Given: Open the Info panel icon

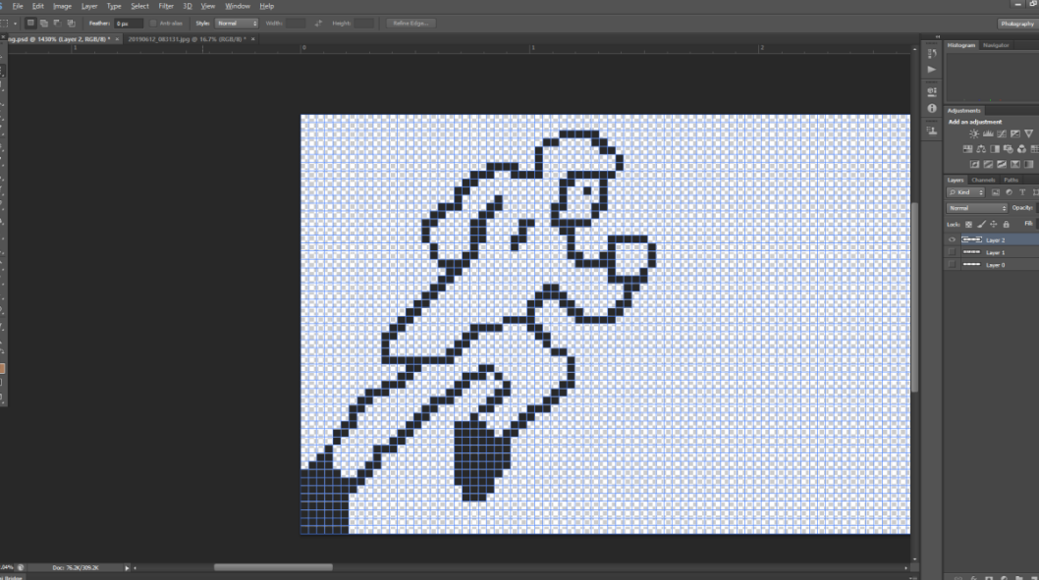Looking at the screenshot, I should (x=932, y=108).
